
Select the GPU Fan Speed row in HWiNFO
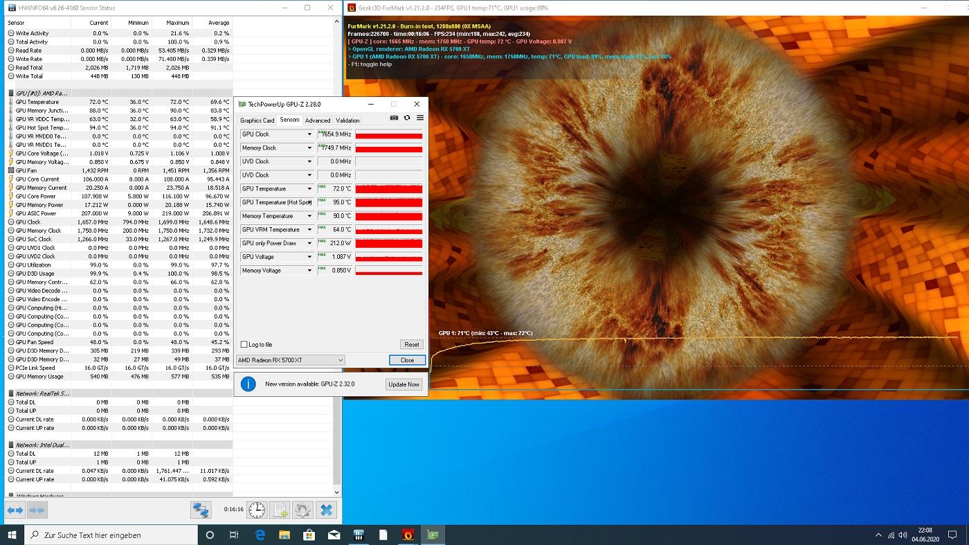[x=118, y=342]
